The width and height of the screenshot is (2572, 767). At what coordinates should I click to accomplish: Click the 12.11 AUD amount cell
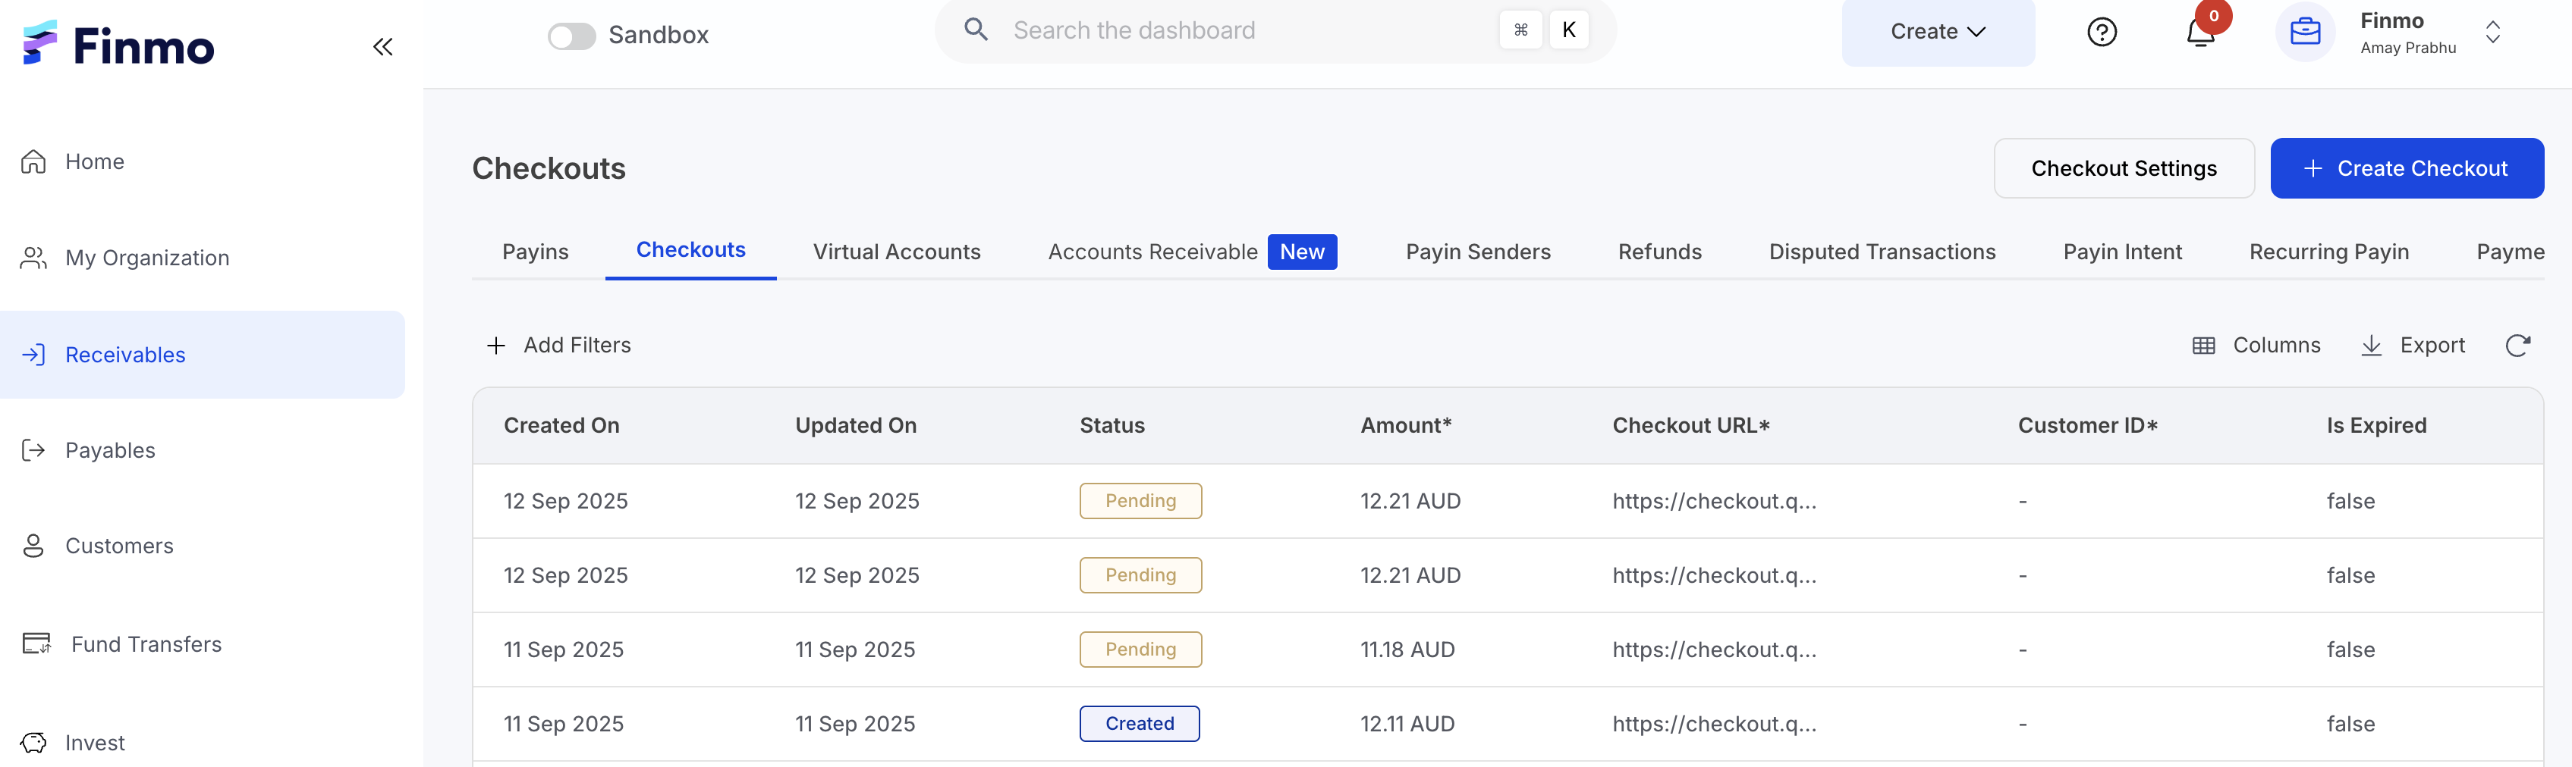(1407, 724)
